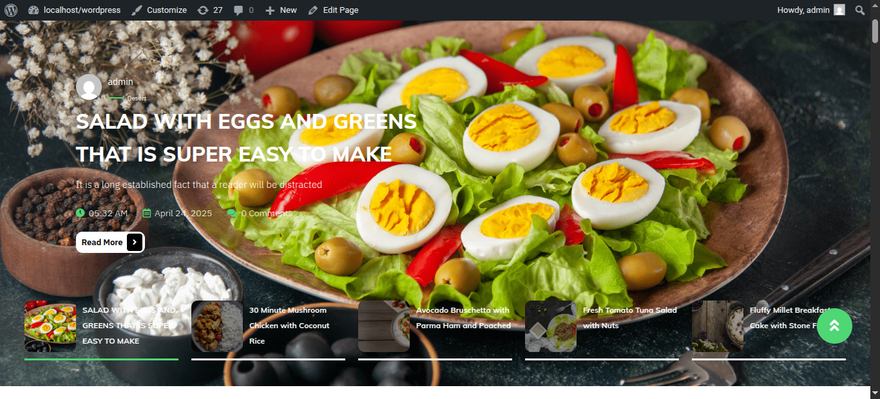Open the Desert category link
The image size is (880, 399).
(x=137, y=98)
